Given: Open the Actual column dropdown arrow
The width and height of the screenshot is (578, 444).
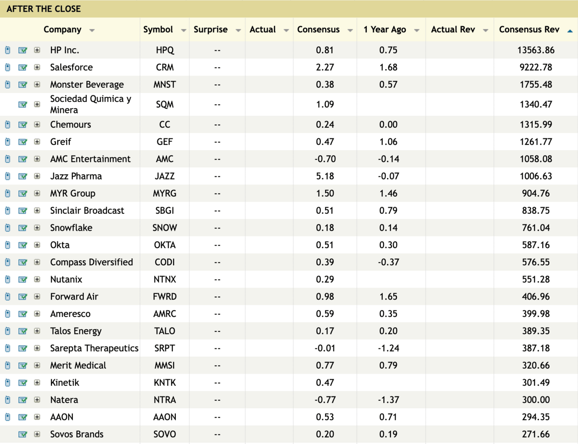Looking at the screenshot, I should tap(286, 30).
